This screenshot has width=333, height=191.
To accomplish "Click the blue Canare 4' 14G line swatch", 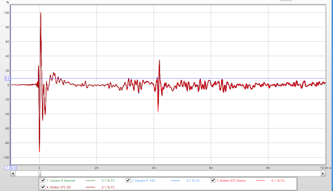I will tap(175, 181).
